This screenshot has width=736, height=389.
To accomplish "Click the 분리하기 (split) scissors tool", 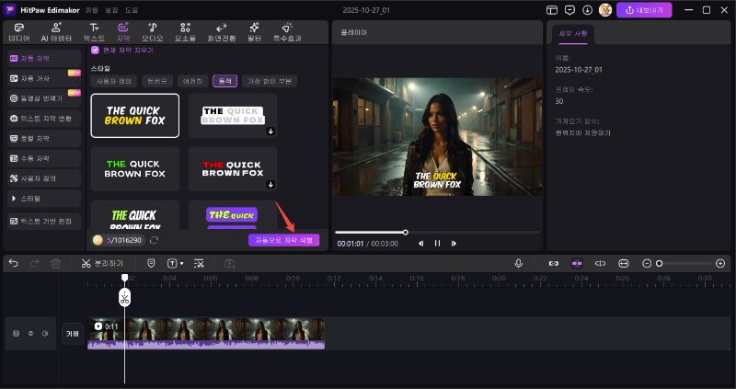I will coord(86,263).
